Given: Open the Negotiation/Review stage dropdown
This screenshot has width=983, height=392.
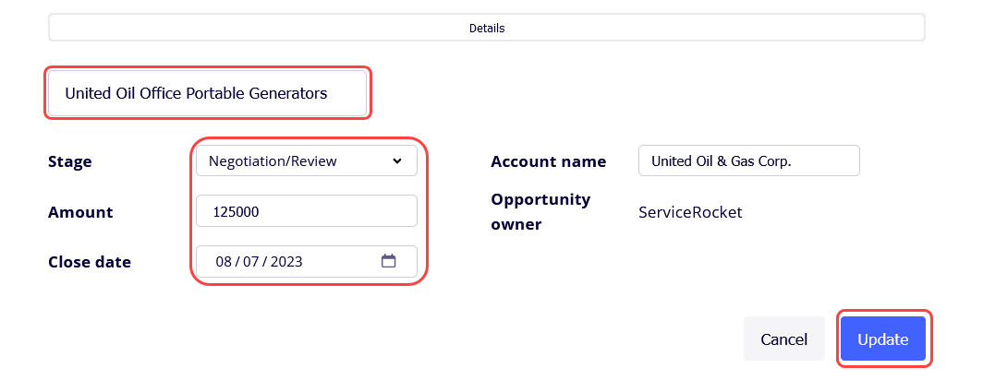Looking at the screenshot, I should click(307, 160).
